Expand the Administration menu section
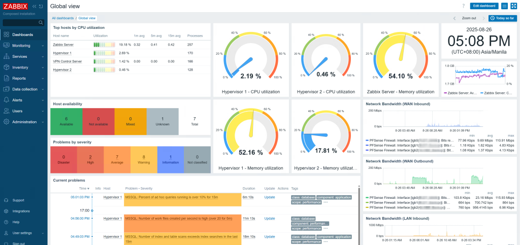The image size is (520, 245). click(x=23, y=122)
